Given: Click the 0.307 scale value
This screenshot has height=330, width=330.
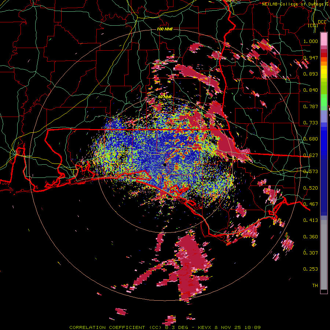Looking at the screenshot, I should pyautogui.click(x=311, y=253).
